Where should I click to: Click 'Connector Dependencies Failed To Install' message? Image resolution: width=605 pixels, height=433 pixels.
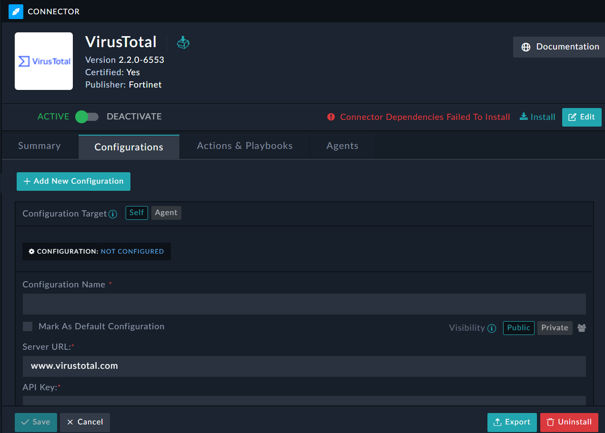425,117
